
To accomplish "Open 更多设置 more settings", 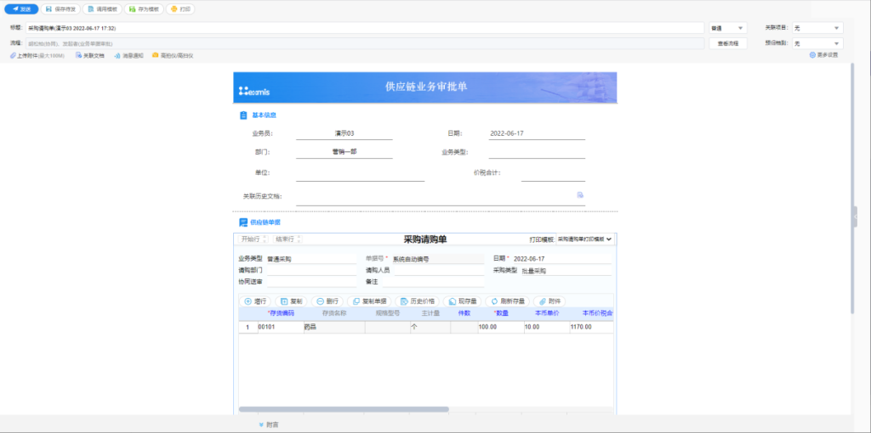I will [x=823, y=55].
